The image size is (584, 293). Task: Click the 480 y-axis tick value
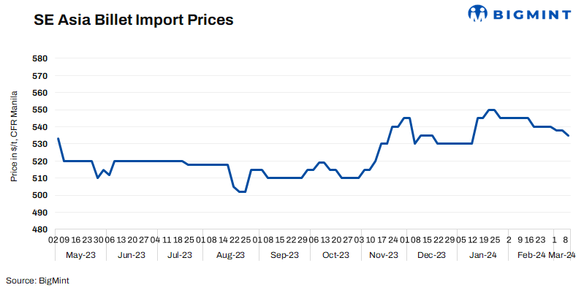[x=40, y=229]
